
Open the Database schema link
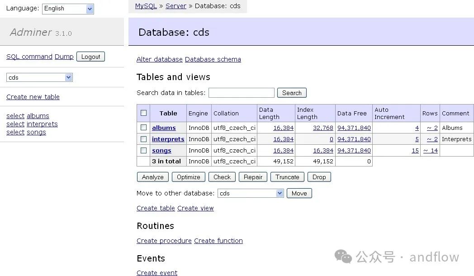click(x=213, y=59)
